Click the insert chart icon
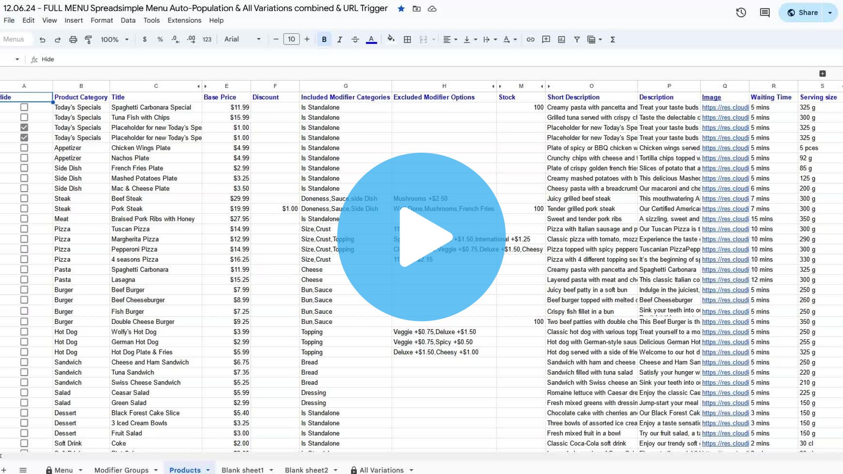The width and height of the screenshot is (843, 474). pos(562,39)
